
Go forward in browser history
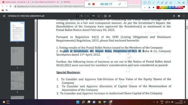click(6, 6)
